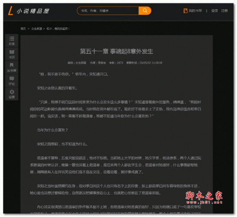Click the update time 20/05/02 text
This screenshot has height=217, width=237.
point(145,62)
